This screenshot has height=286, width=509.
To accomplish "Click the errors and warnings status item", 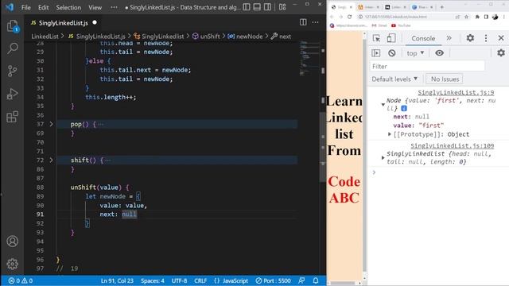I will [21, 280].
